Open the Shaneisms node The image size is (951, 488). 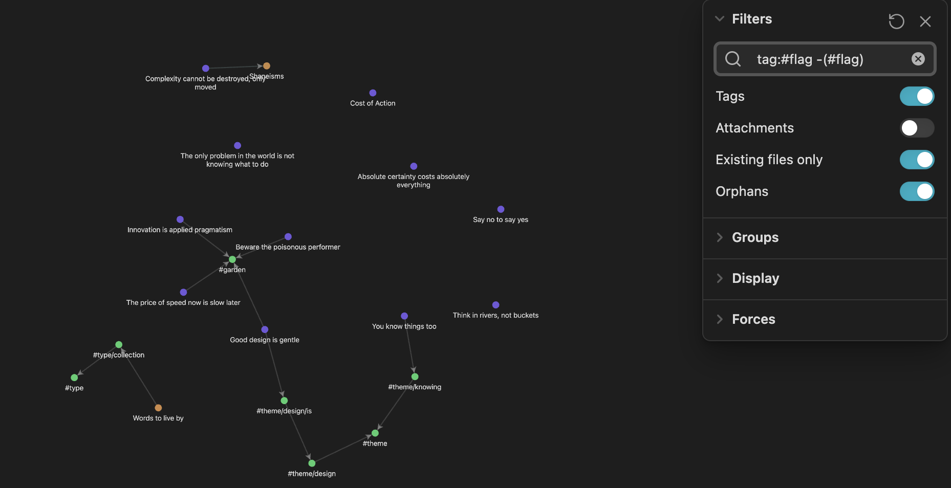266,65
